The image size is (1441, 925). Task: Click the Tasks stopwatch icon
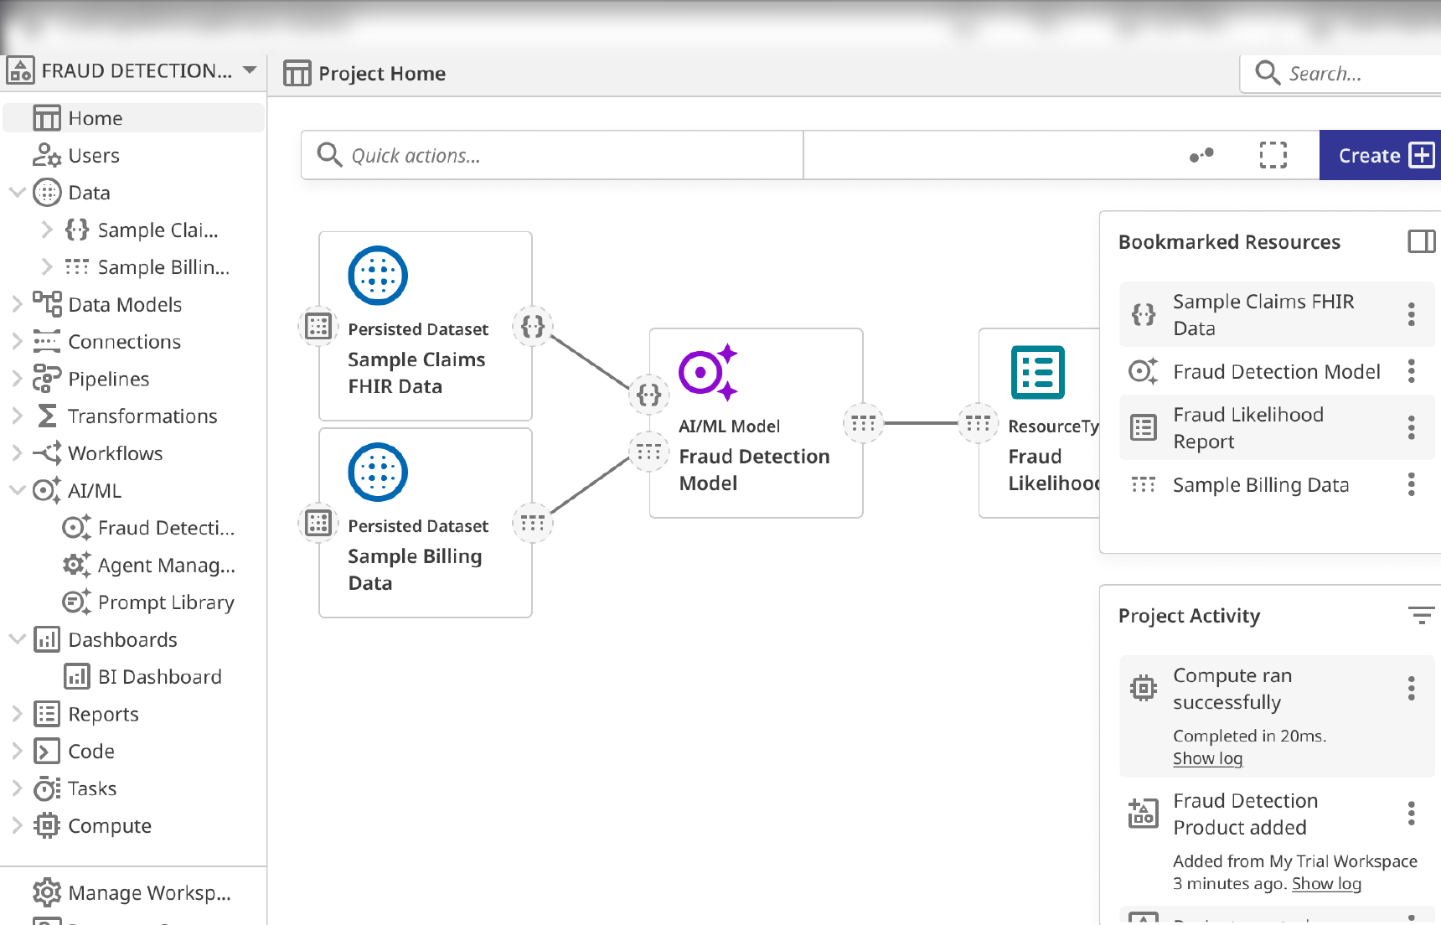coord(47,788)
